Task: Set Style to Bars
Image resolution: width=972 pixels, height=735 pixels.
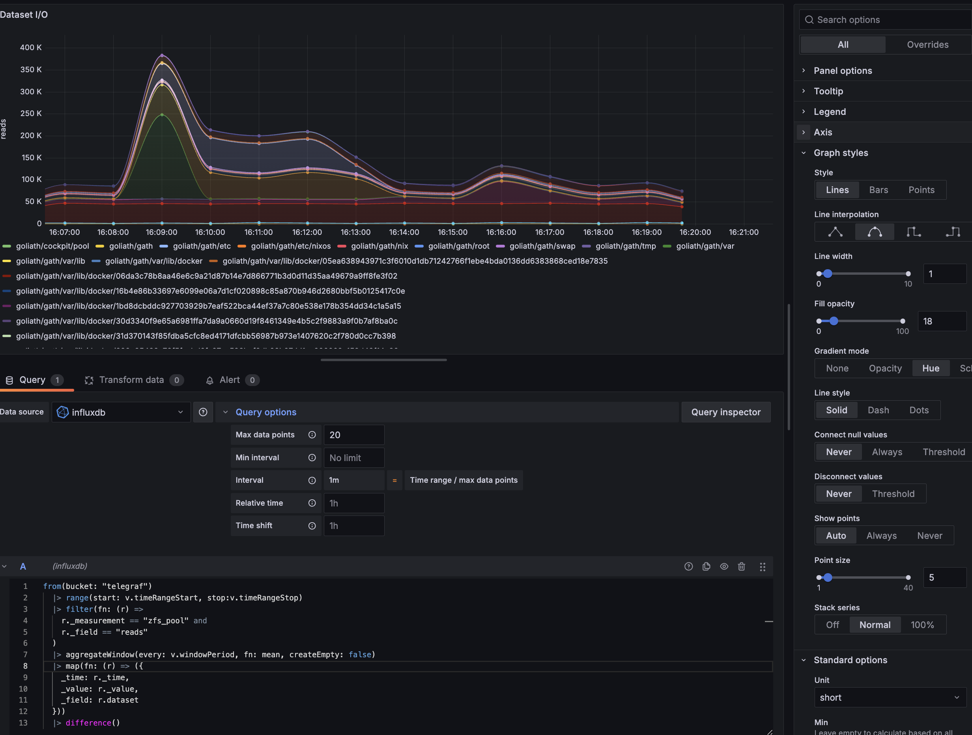Action: pos(878,190)
